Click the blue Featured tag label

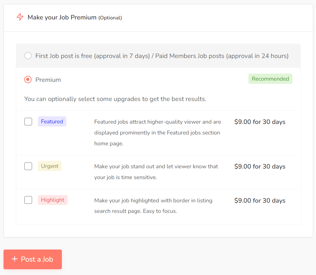click(52, 121)
